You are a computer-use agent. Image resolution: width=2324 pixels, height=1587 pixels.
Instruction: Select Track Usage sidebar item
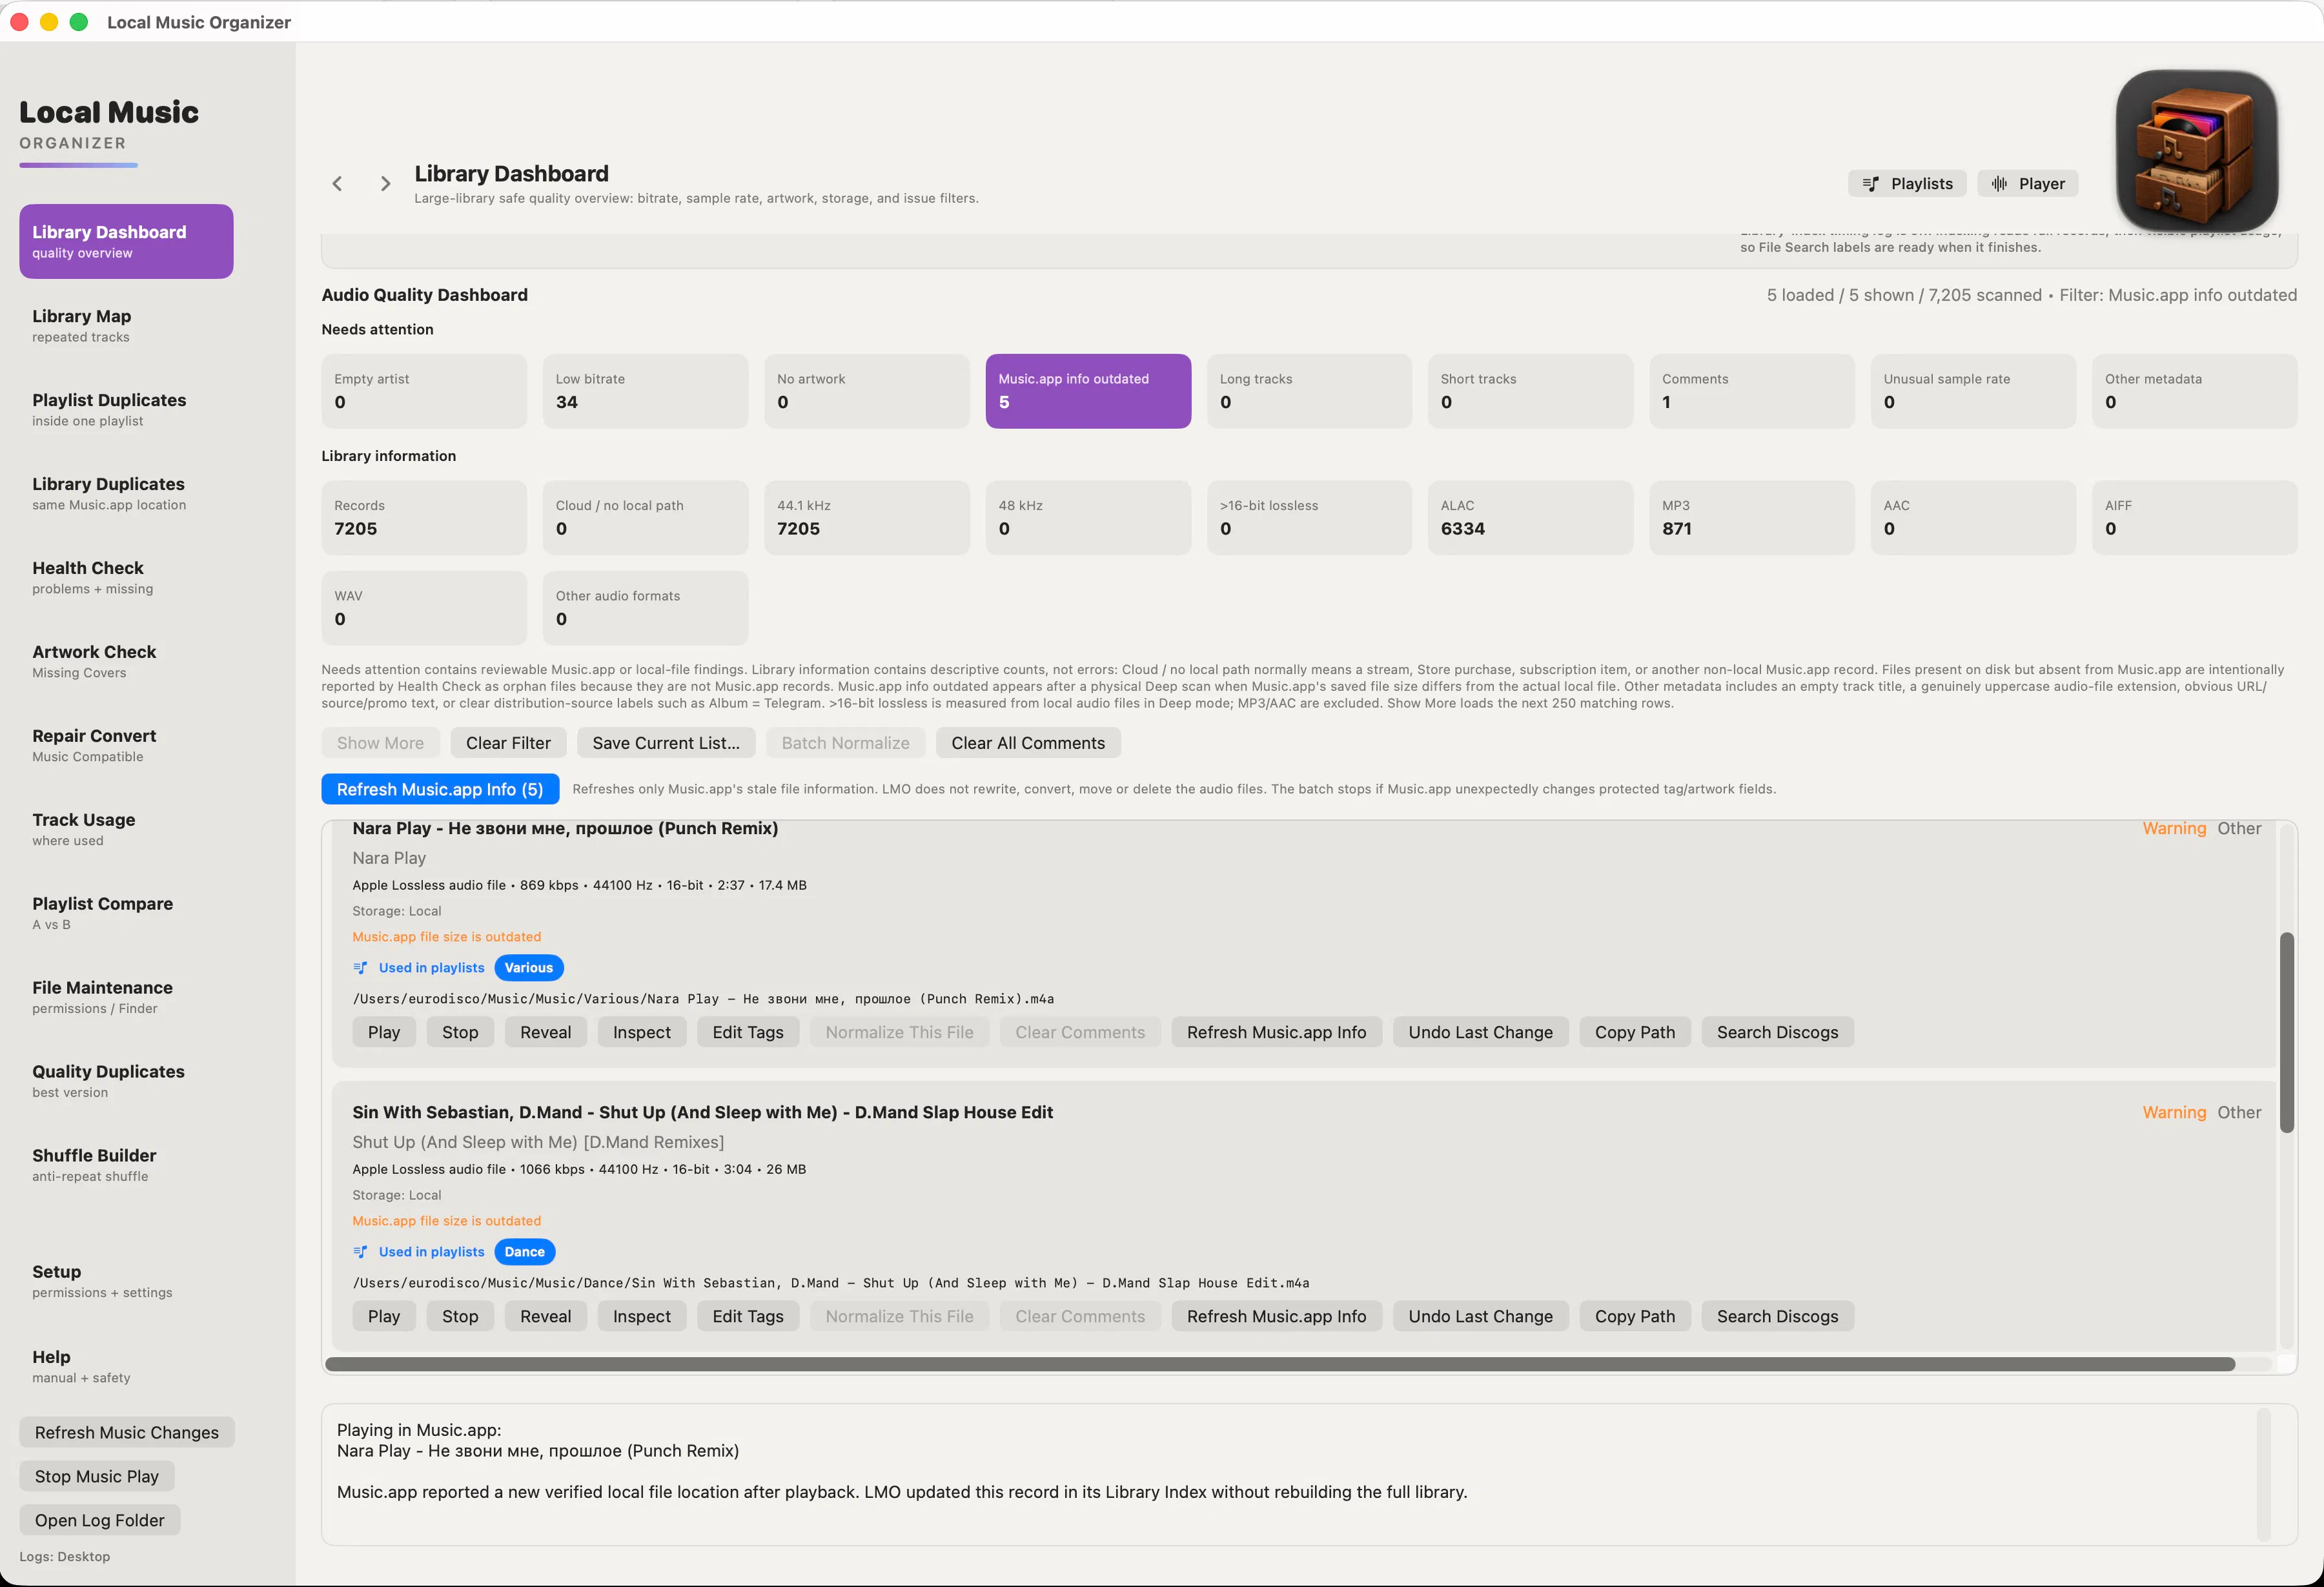click(x=126, y=830)
